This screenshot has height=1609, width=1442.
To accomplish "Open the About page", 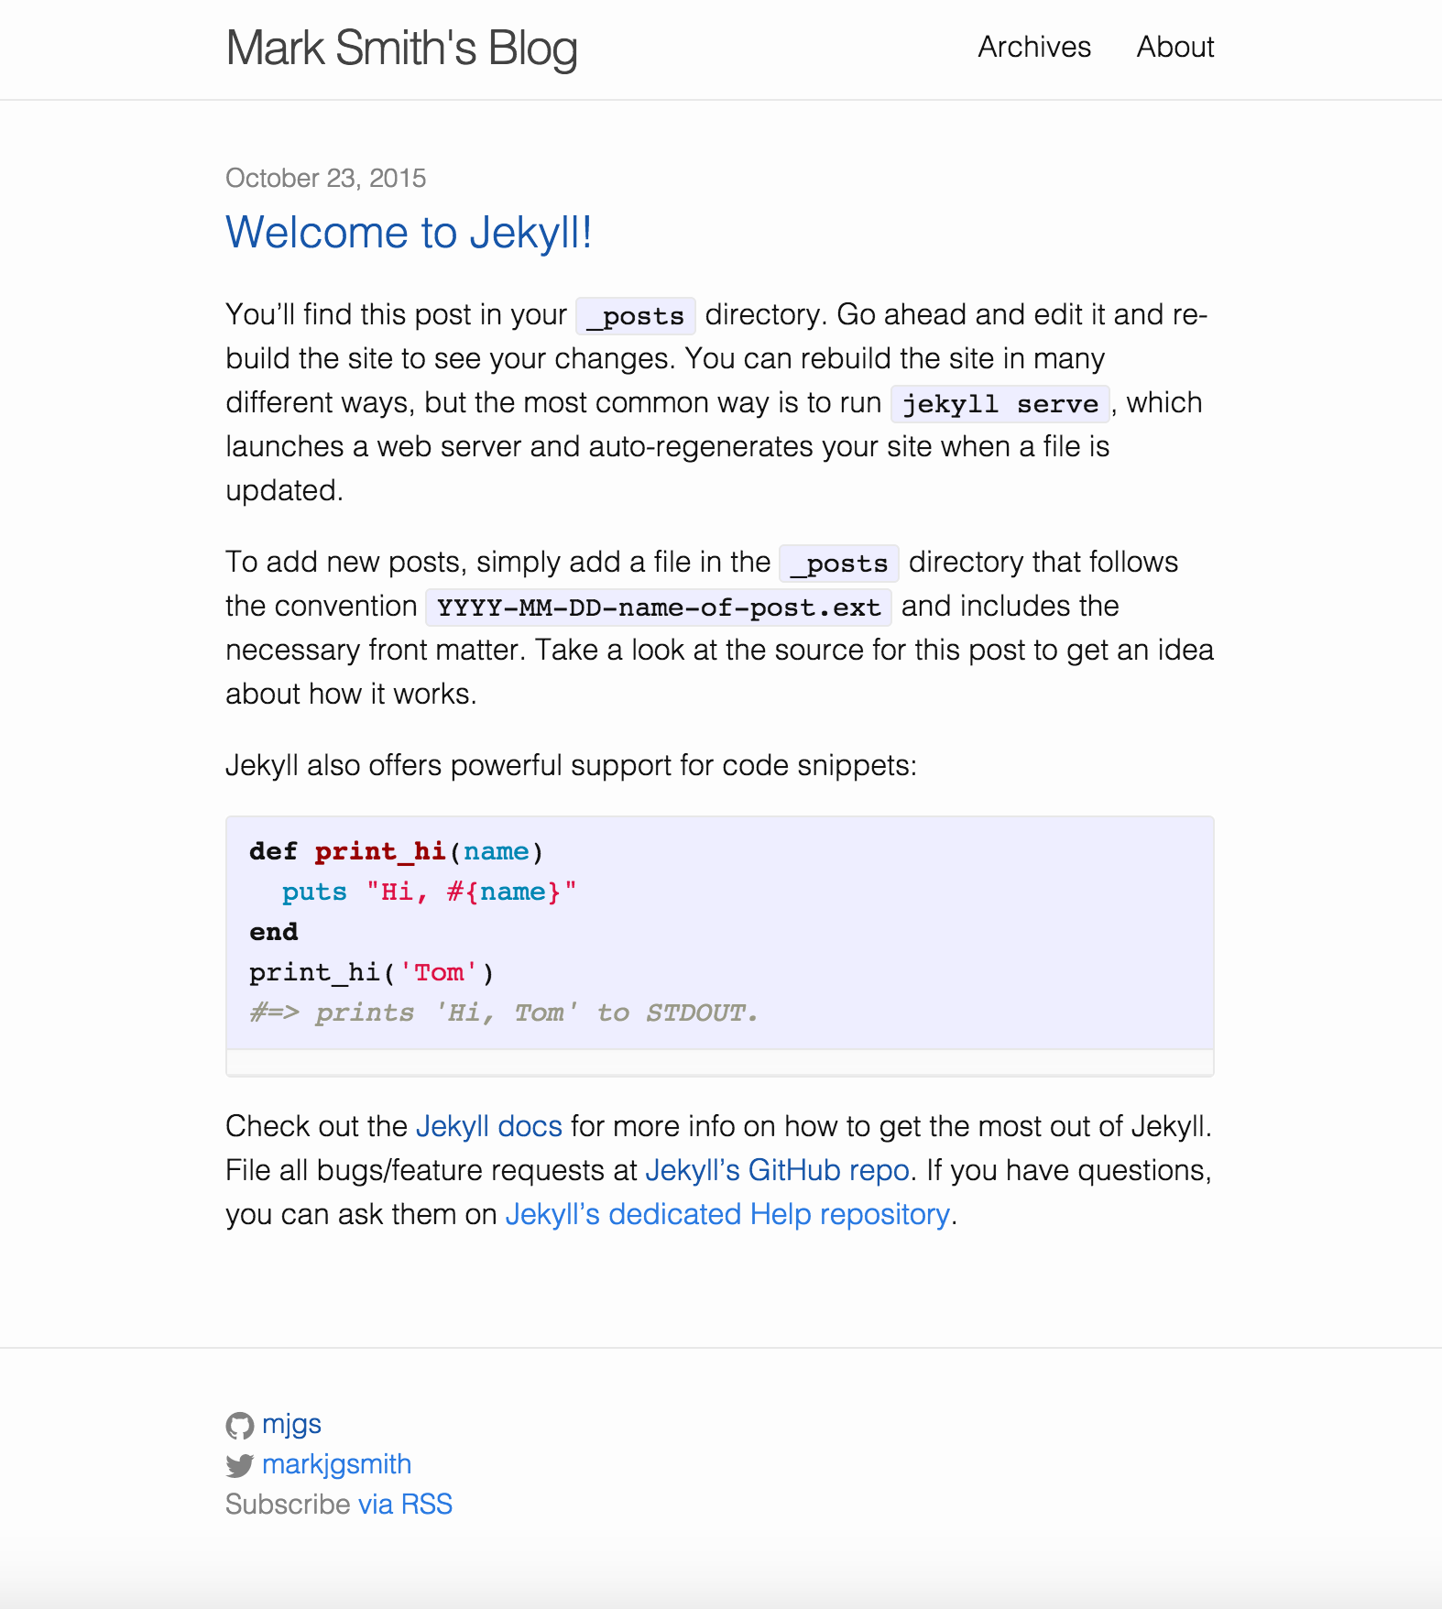I will (x=1175, y=47).
